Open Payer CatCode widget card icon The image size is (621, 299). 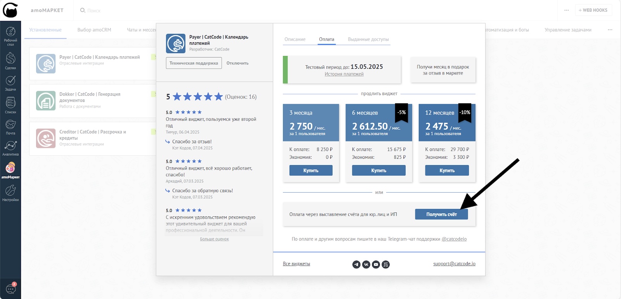click(x=46, y=64)
